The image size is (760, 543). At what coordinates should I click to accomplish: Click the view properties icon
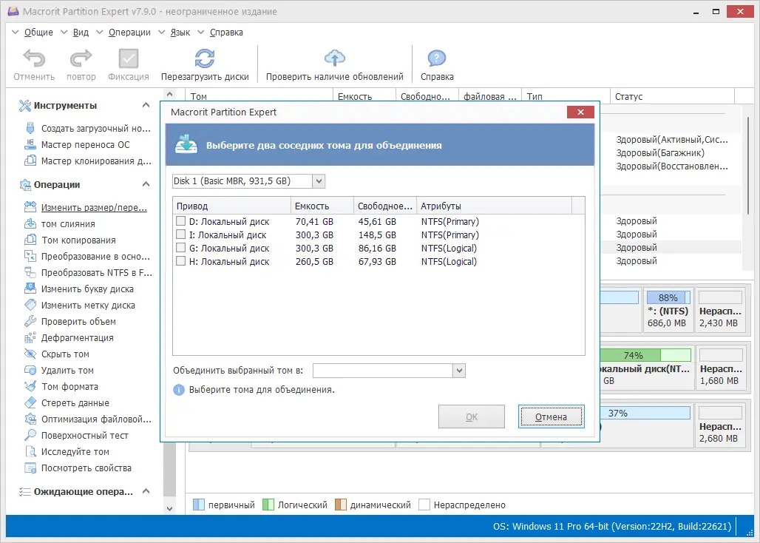click(30, 468)
